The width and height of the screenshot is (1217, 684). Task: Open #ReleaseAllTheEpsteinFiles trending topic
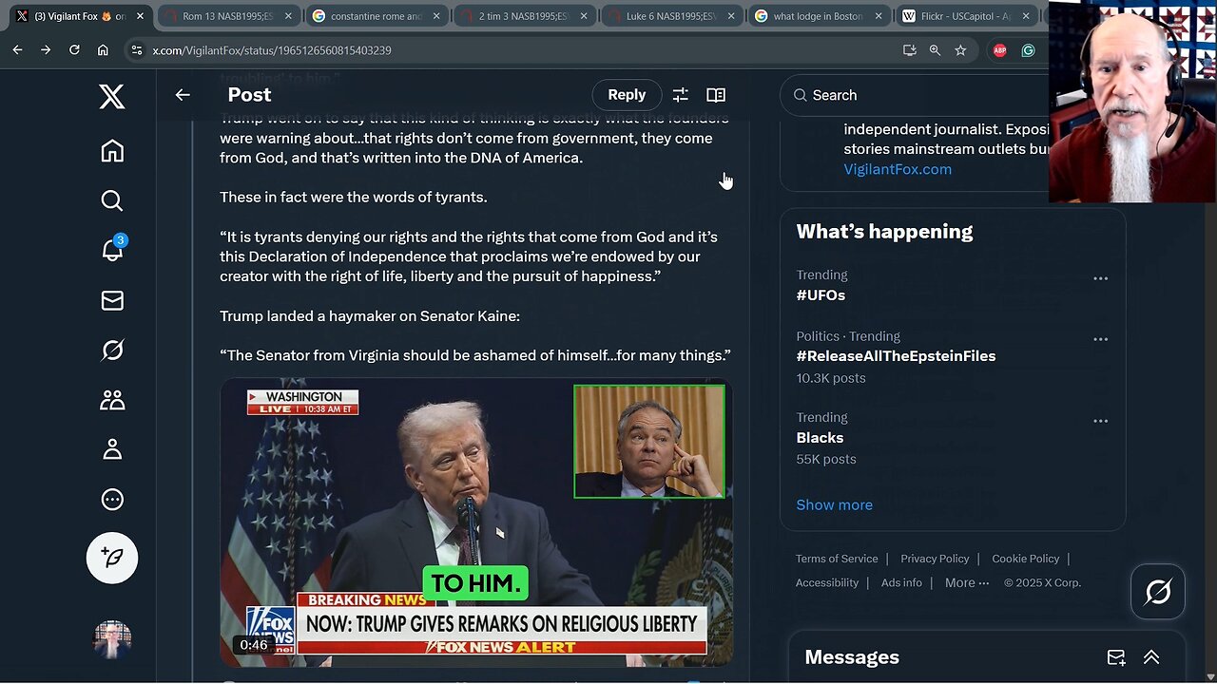(896, 356)
